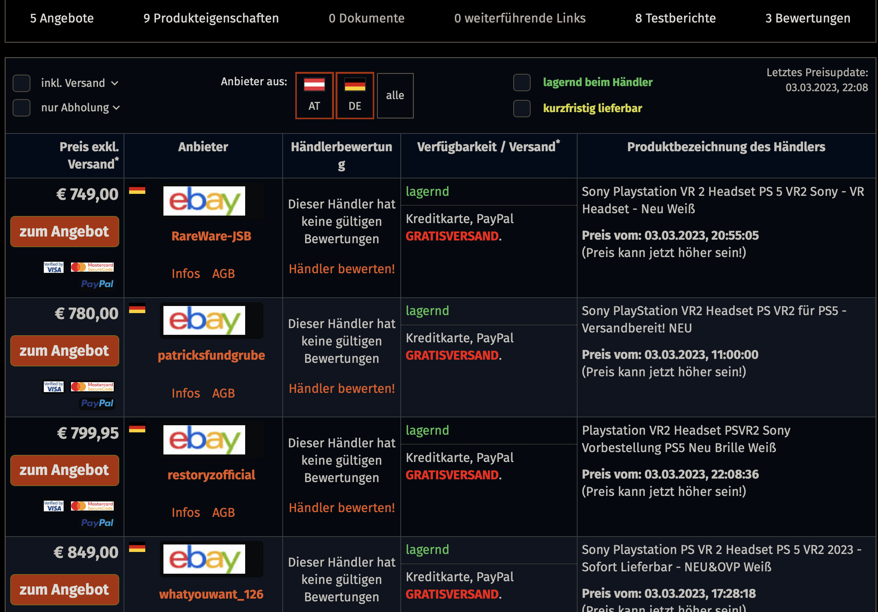Click the PayPal icon in the 749,00 offer
This screenshot has width=878, height=612.
pos(97,284)
